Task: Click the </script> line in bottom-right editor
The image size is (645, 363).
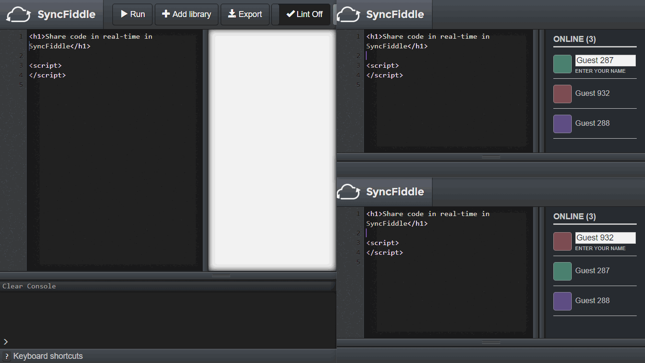Action: (385, 252)
